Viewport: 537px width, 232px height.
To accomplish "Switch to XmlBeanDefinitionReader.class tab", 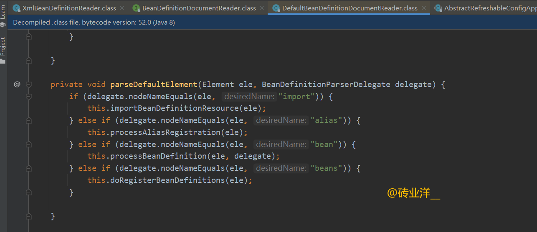I will pyautogui.click(x=69, y=8).
